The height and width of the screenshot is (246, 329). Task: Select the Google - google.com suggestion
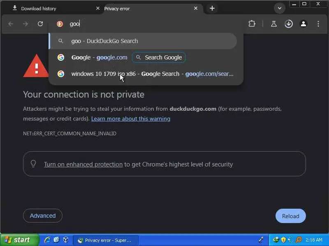(x=99, y=57)
